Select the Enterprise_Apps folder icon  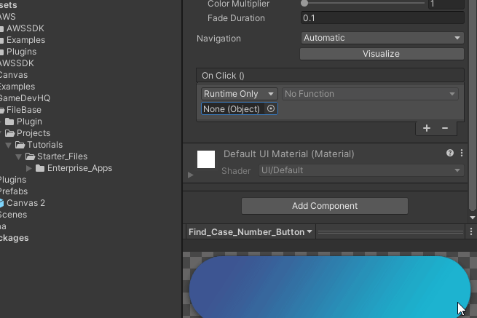pos(40,168)
